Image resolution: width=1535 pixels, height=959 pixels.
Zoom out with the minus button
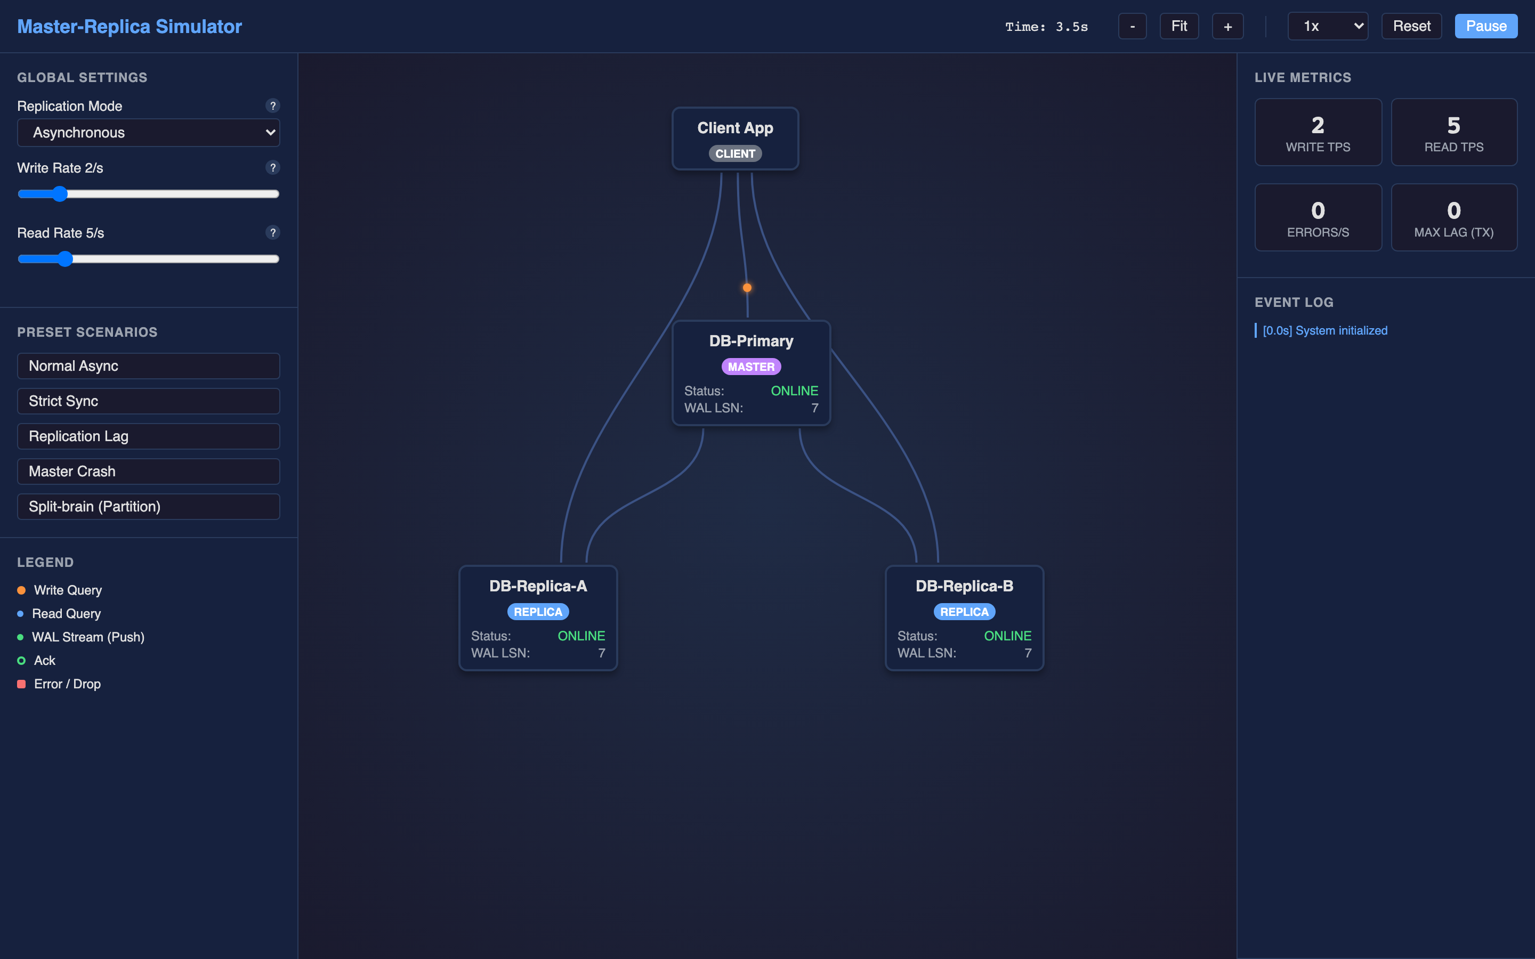point(1132,26)
